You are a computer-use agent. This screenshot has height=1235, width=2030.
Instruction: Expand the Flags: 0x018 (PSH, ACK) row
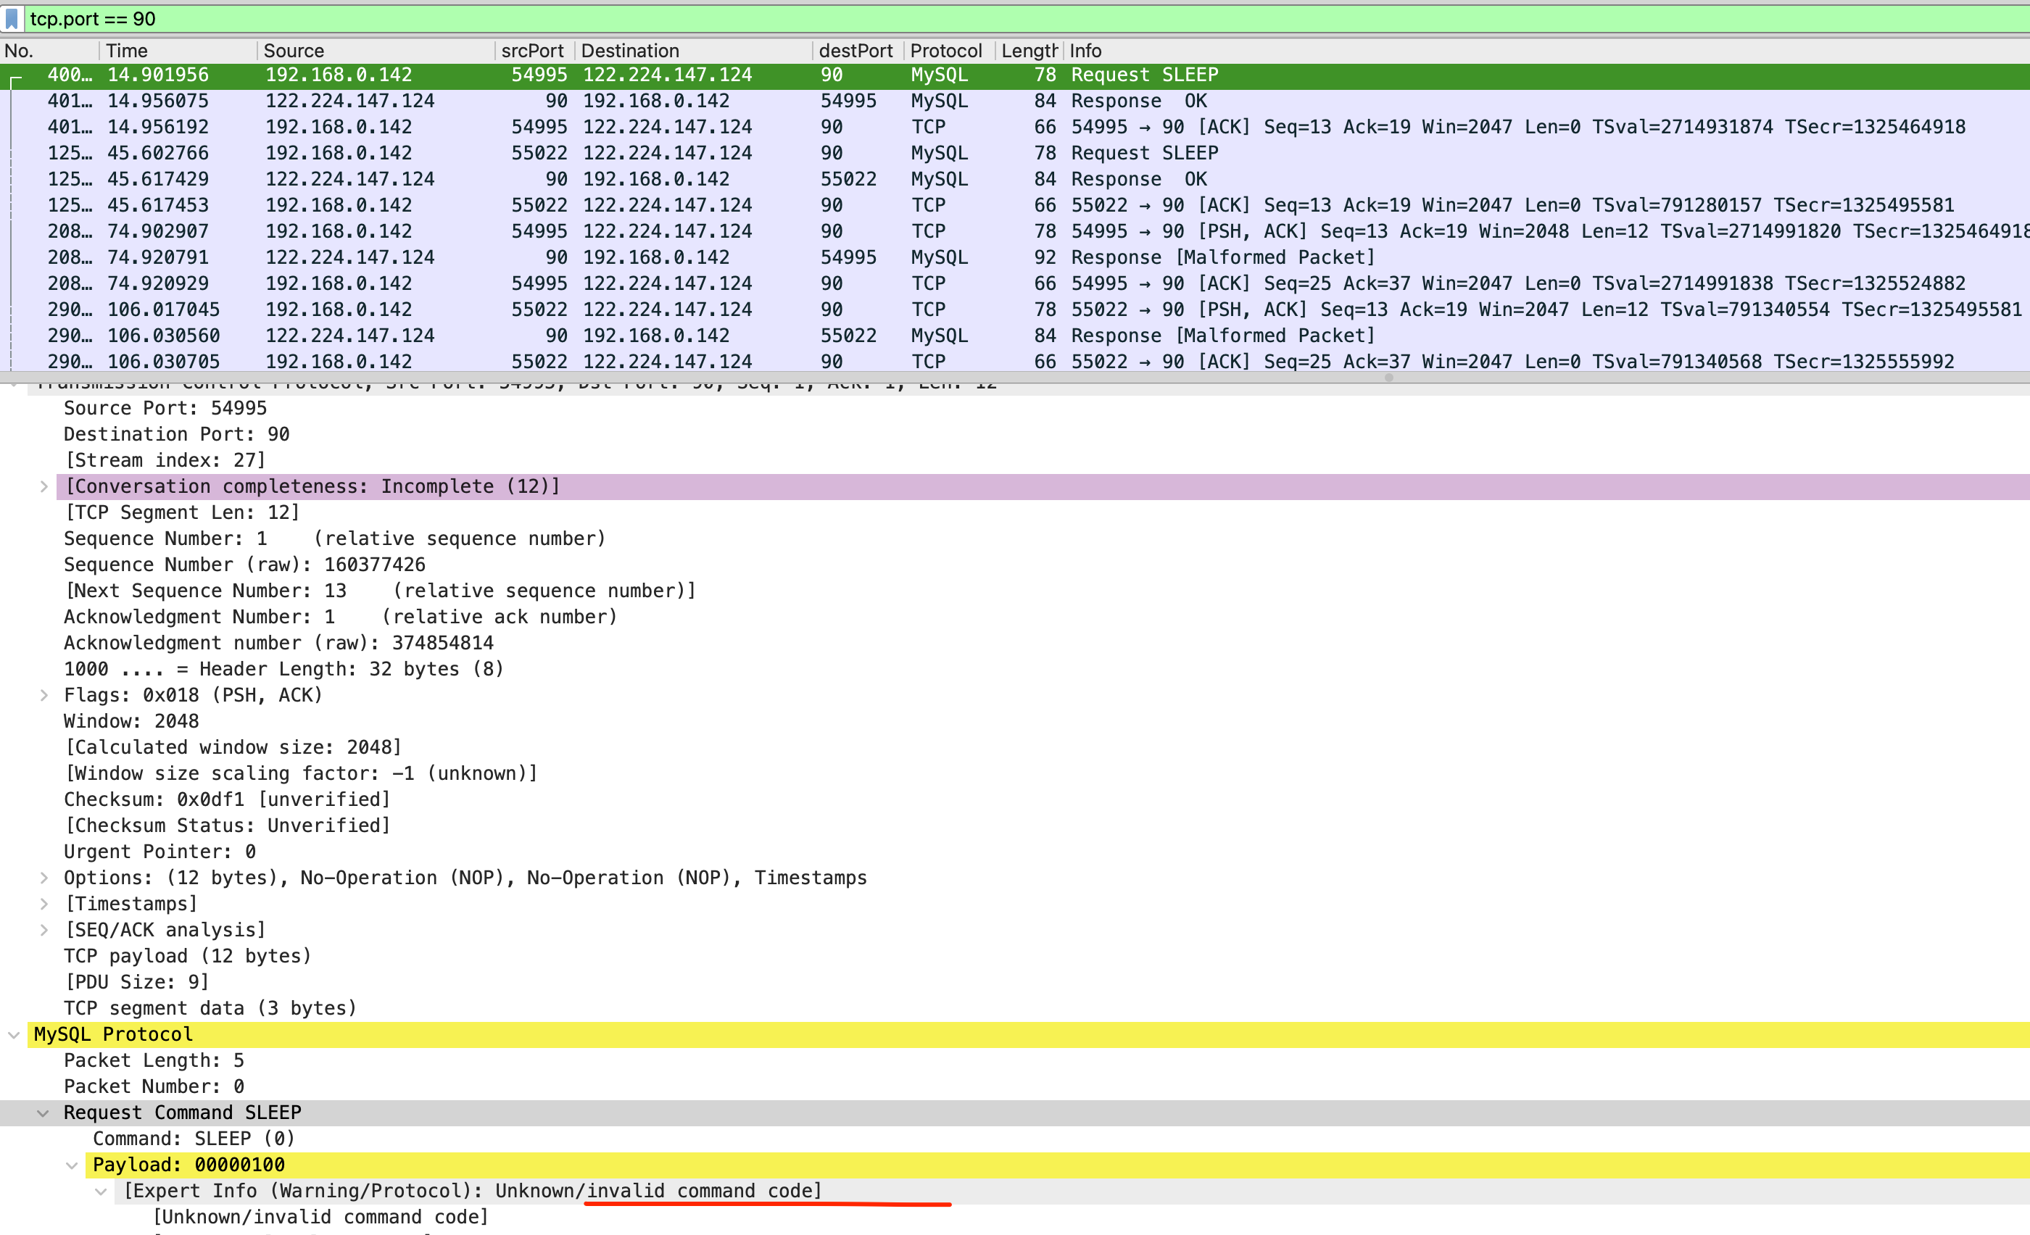coord(43,695)
